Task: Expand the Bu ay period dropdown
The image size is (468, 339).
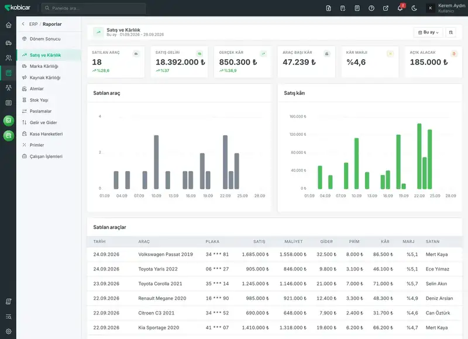Action: (x=428, y=32)
